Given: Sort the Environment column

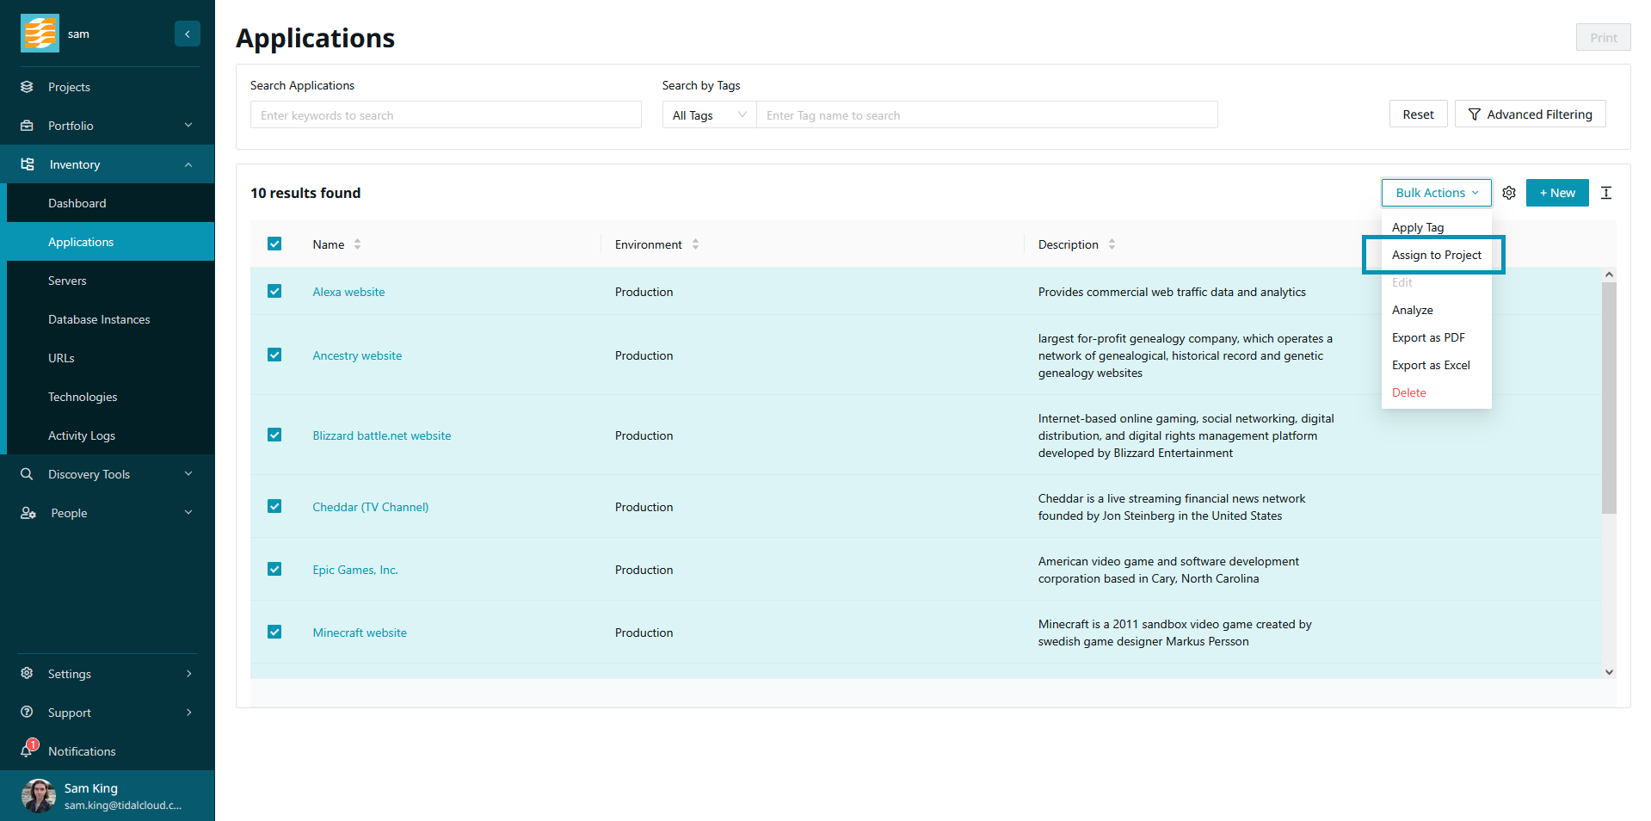Looking at the screenshot, I should tap(695, 244).
